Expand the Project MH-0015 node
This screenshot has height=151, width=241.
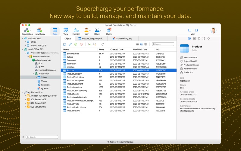[25, 46]
